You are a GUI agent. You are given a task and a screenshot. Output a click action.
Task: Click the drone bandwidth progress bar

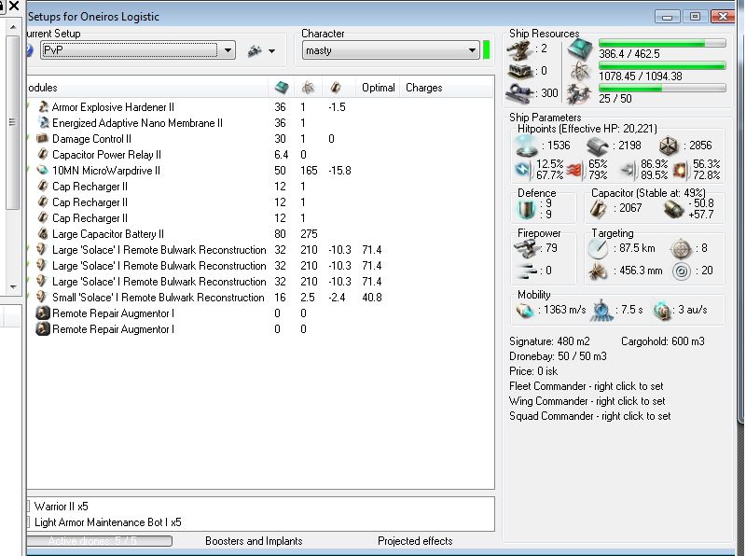662,88
